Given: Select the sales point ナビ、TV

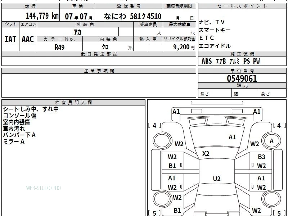Looking at the screenshot, I should 212,22.
